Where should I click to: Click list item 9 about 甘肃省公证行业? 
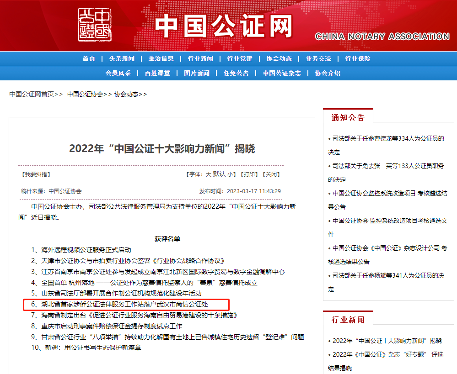click(167, 337)
